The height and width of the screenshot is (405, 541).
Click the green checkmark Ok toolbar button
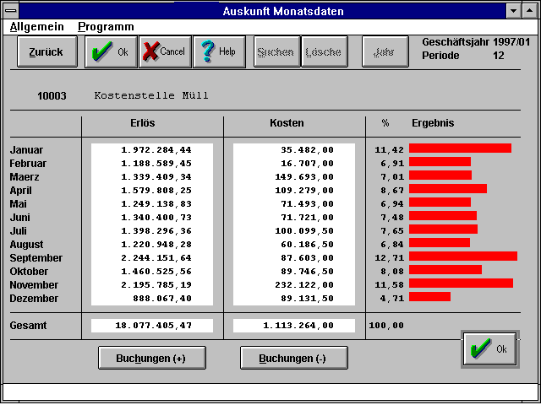click(110, 51)
